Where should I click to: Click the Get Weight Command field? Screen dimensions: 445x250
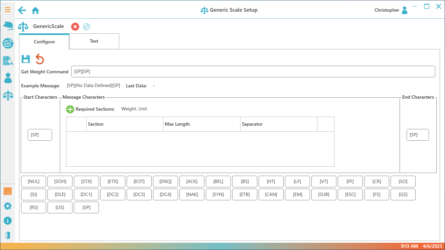253,72
